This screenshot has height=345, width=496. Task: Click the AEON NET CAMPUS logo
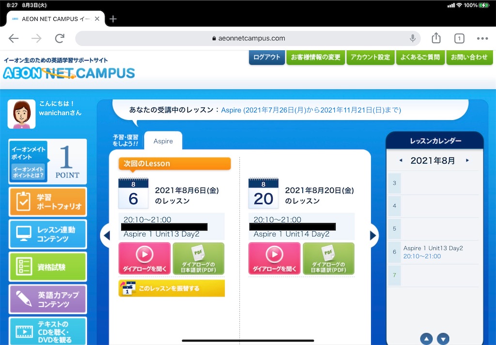(69, 73)
